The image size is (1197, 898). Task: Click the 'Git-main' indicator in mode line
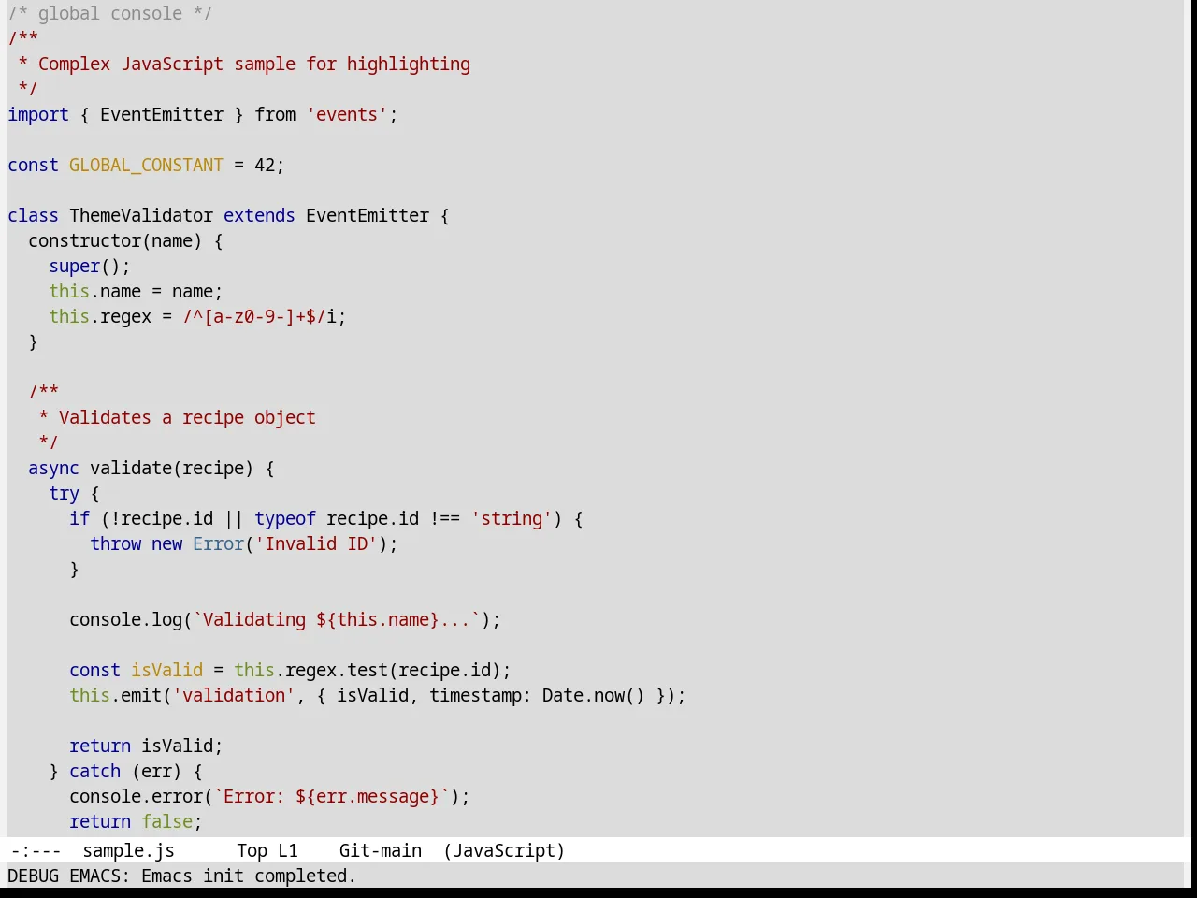380,850
